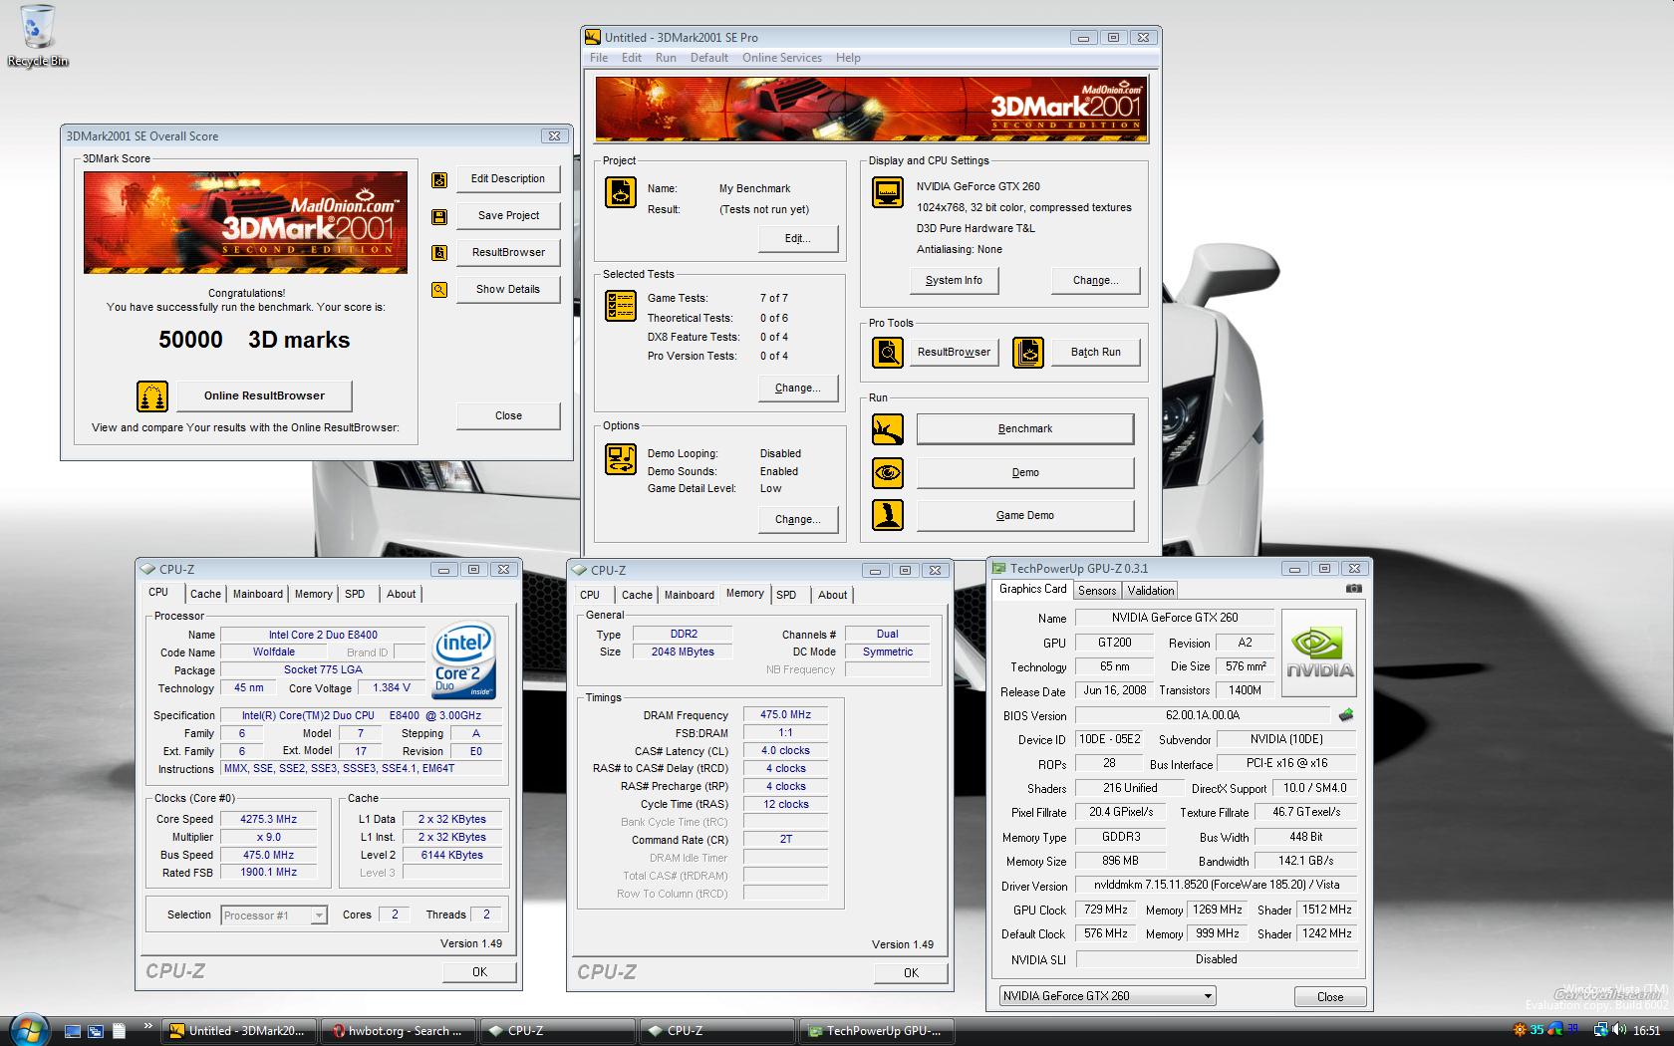
Task: Click the Game Demo button
Action: coord(1025,515)
